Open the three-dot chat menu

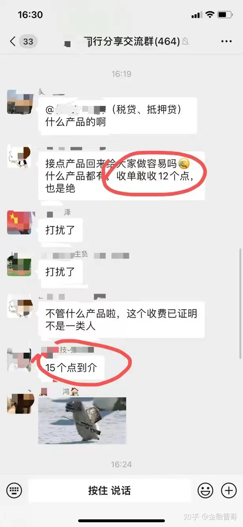226,41
